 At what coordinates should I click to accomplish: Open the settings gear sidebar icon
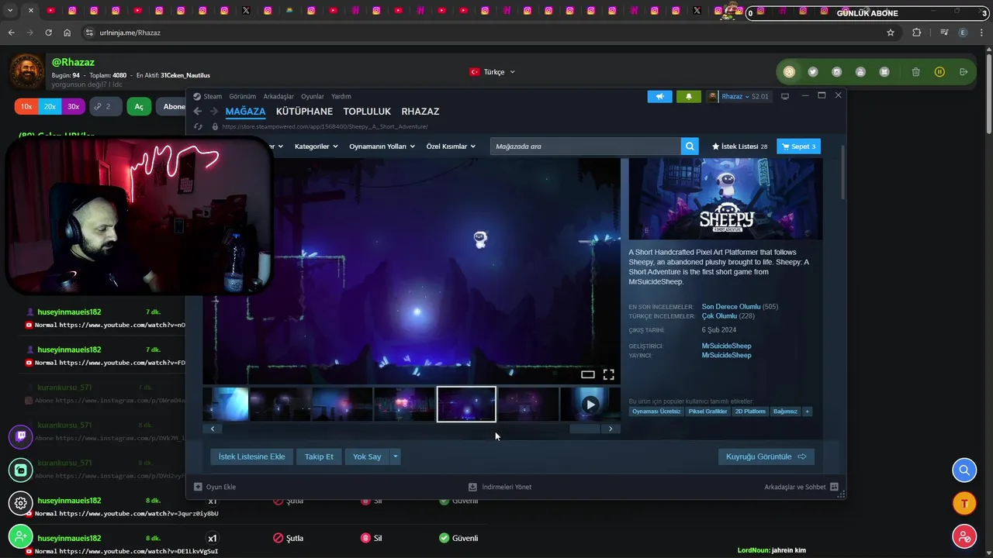(21, 503)
